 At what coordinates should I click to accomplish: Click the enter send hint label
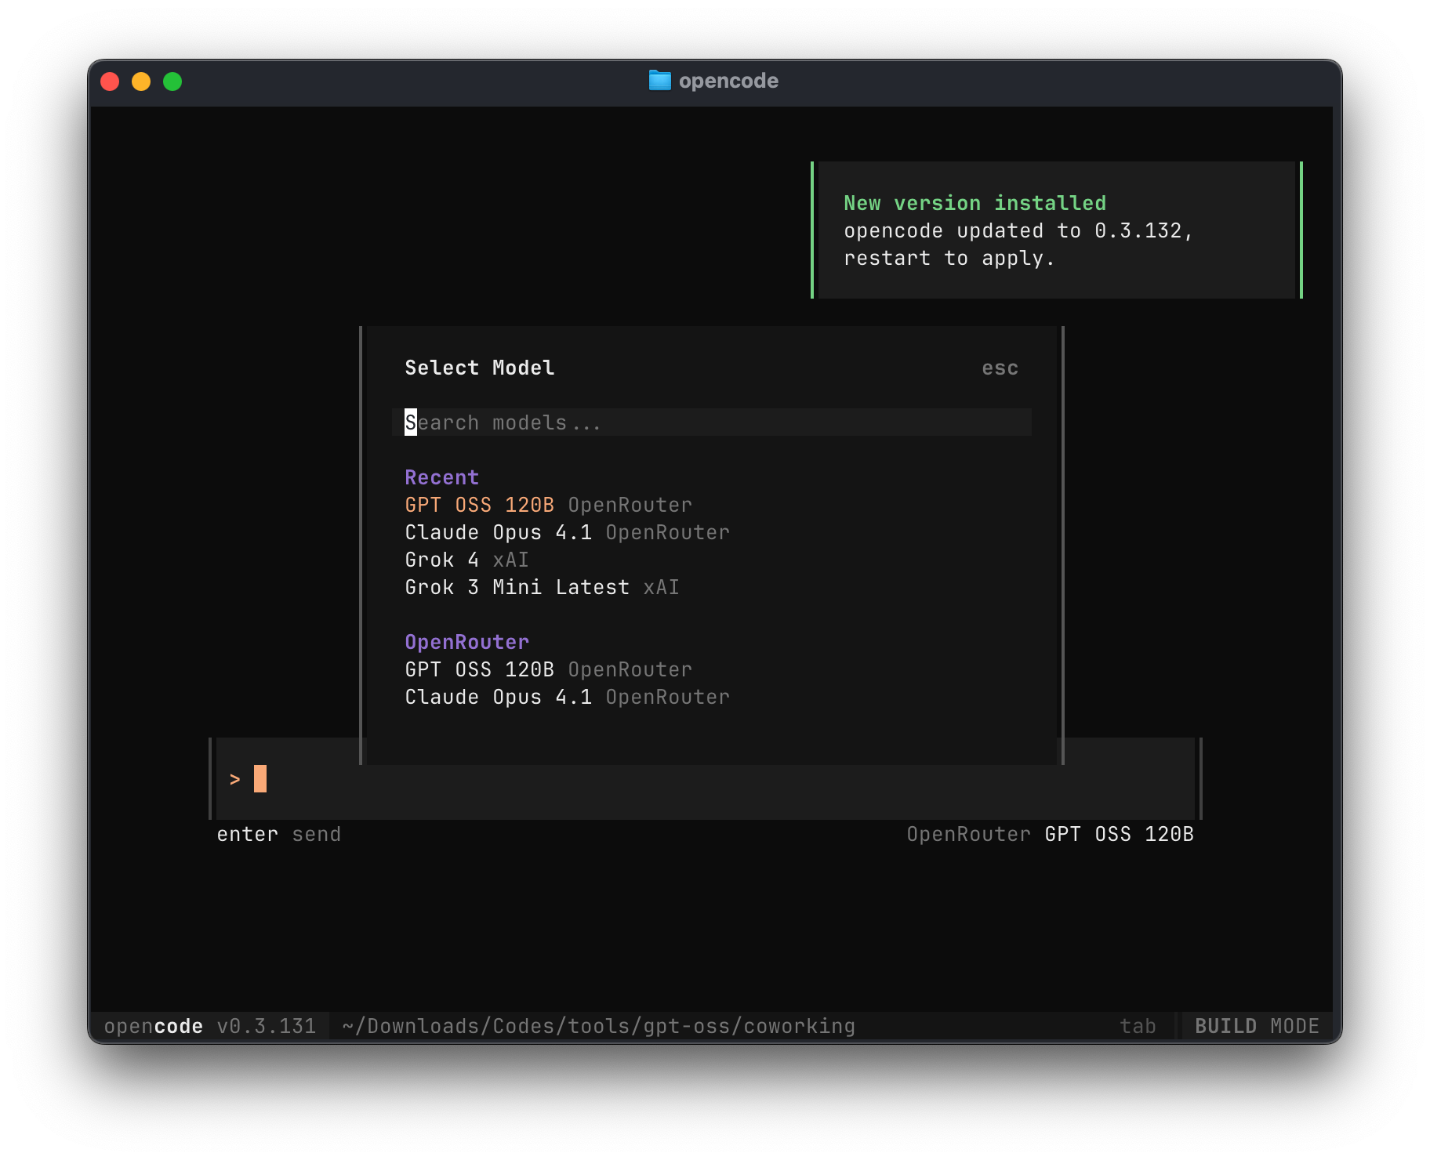pyautogui.click(x=279, y=834)
